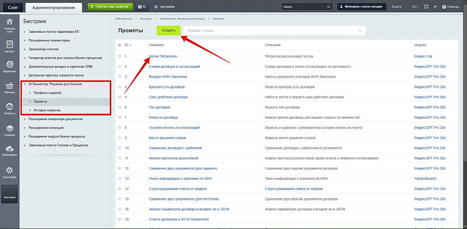This screenshot has height=229, width=467.
Task: Click the table settings gear icon
Action: (x=119, y=45)
